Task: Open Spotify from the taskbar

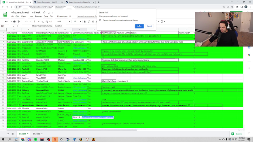Action: 36,139
